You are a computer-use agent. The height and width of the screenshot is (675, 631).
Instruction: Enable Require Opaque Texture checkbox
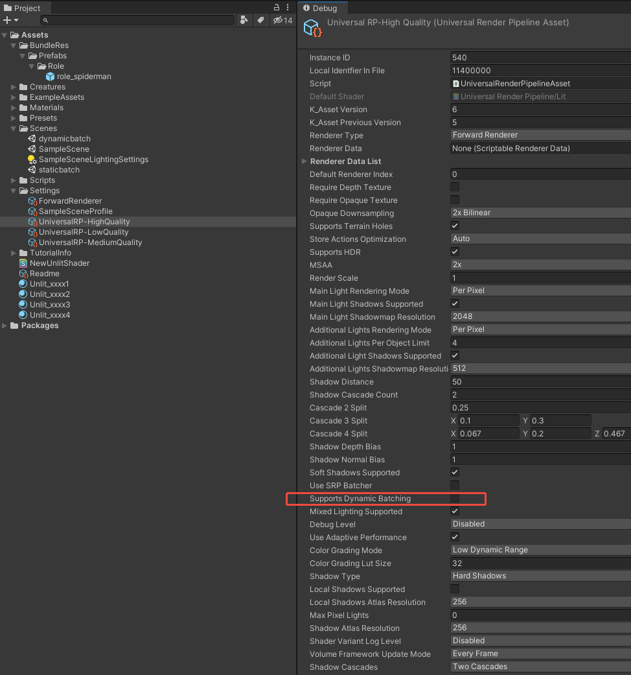[455, 200]
